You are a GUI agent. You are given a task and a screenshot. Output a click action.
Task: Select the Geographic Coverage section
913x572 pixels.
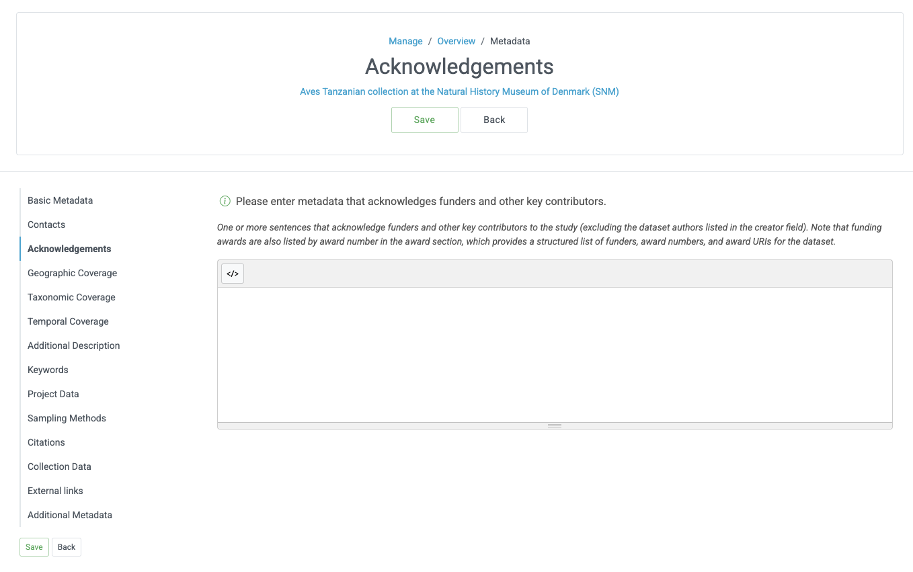pos(72,273)
